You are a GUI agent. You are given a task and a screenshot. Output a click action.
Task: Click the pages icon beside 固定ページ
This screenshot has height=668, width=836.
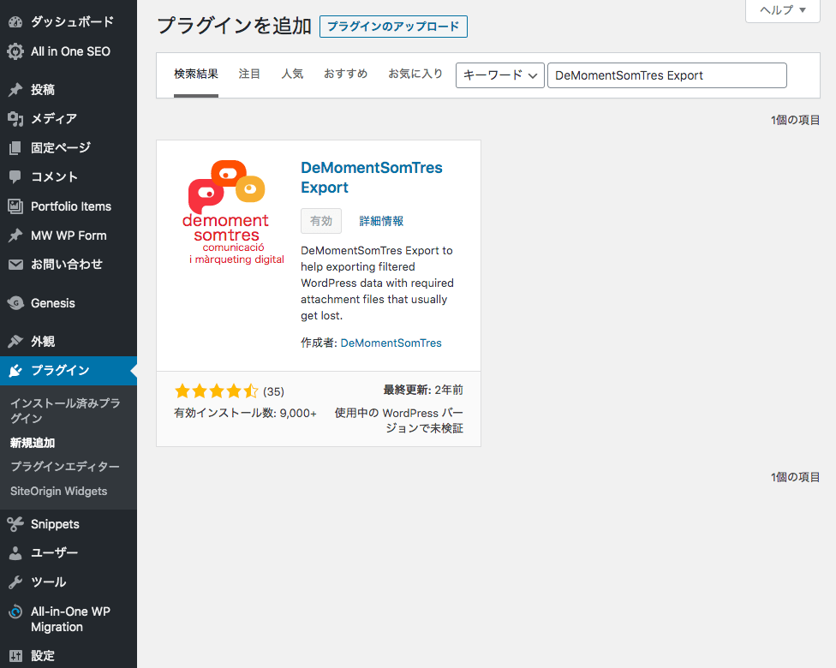15,147
